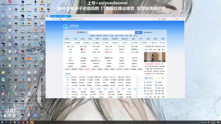The image size is (221, 124).
Task: Click the reading view icon beside home
Action: [60, 19]
